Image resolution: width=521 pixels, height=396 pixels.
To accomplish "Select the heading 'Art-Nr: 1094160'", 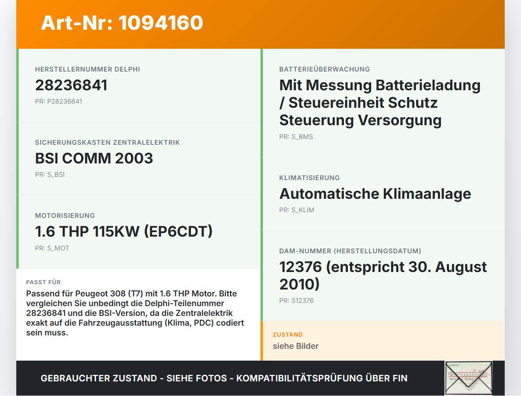I will point(122,23).
